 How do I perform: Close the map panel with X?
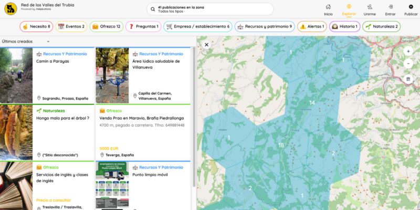207,45
